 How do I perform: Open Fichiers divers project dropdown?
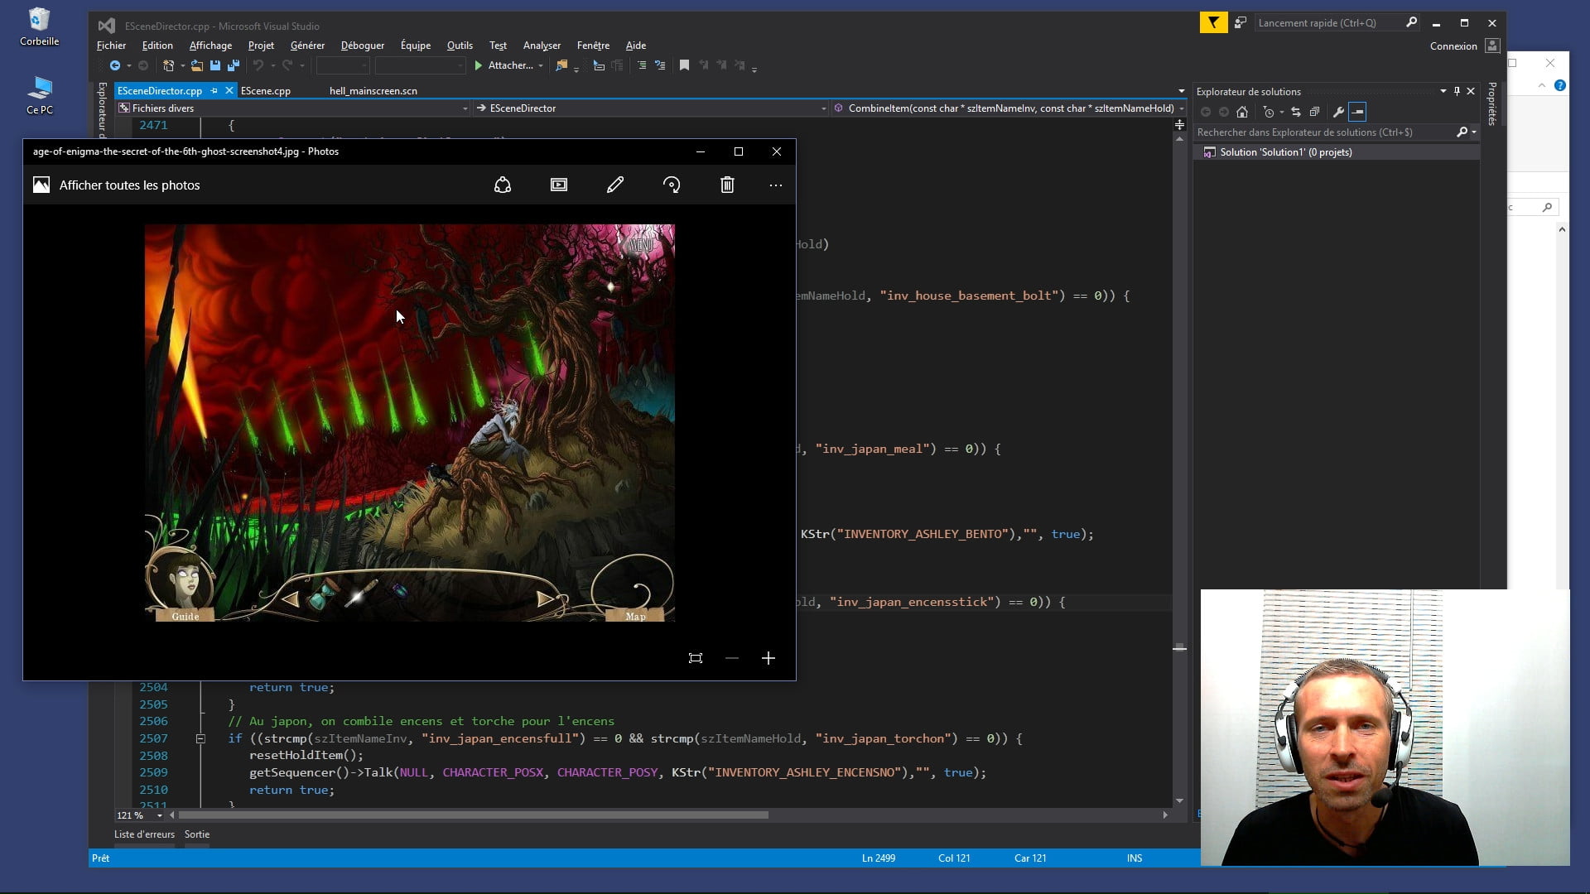(x=293, y=108)
